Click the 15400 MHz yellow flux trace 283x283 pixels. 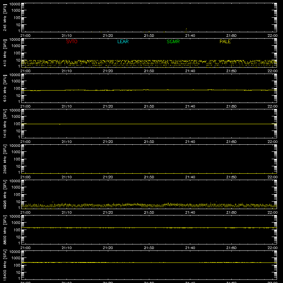[149, 262]
